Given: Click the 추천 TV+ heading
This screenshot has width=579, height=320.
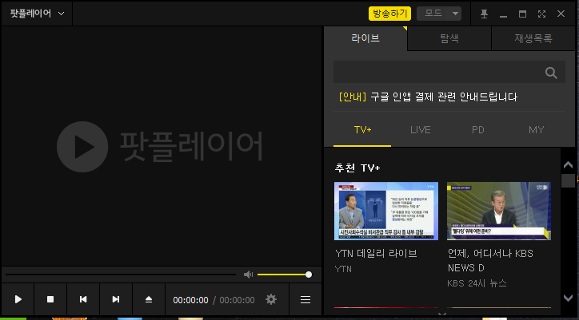Looking at the screenshot, I should point(357,168).
